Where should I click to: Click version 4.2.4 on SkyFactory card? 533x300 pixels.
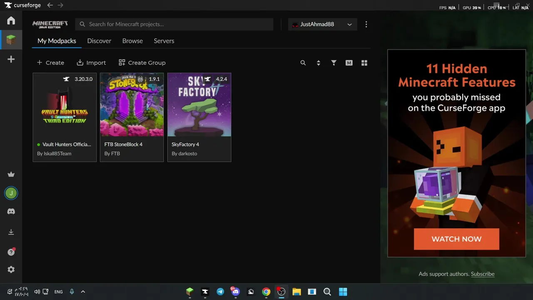[222, 79]
